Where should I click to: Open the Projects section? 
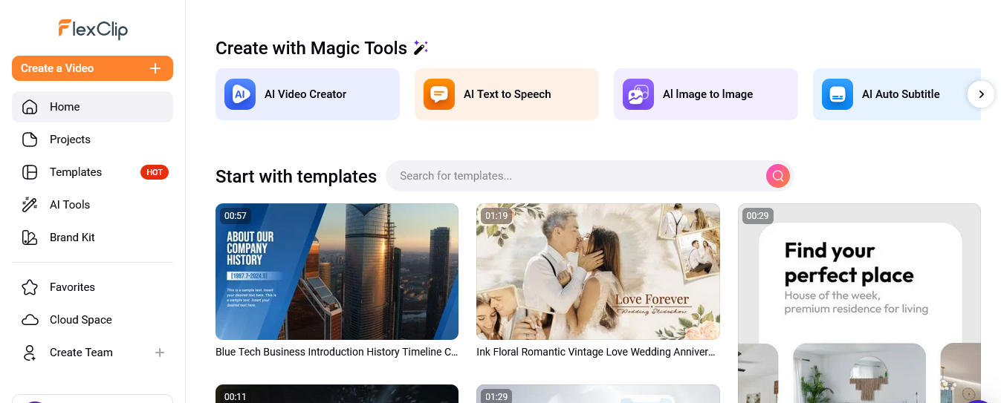pos(70,140)
